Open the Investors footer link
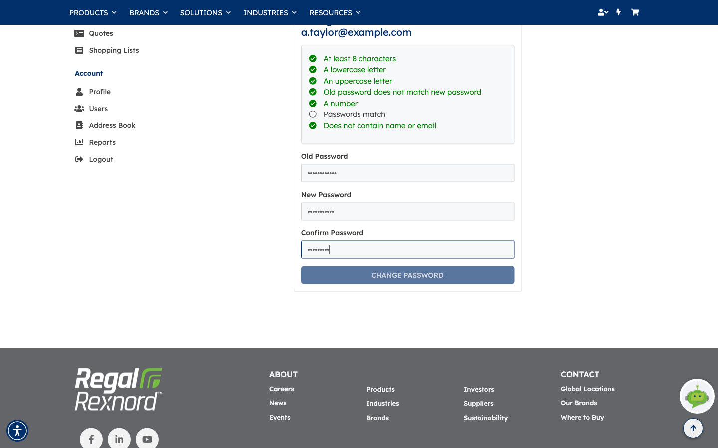 coord(479,390)
